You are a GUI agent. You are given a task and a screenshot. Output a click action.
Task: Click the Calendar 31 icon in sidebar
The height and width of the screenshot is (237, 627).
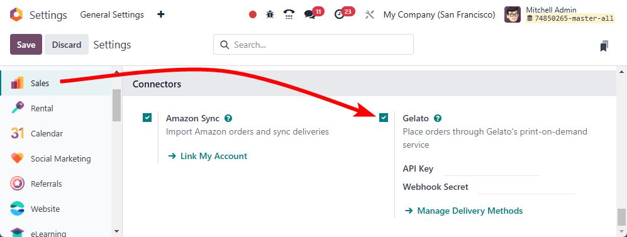pyautogui.click(x=17, y=133)
